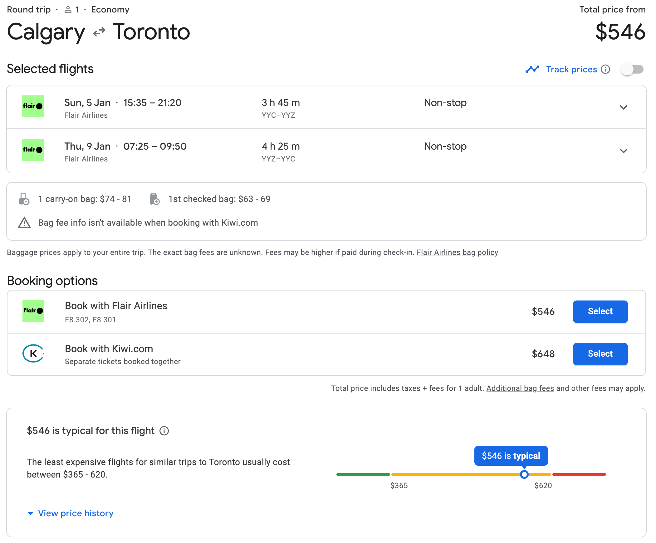Click the $365 label under the price bar

(399, 485)
